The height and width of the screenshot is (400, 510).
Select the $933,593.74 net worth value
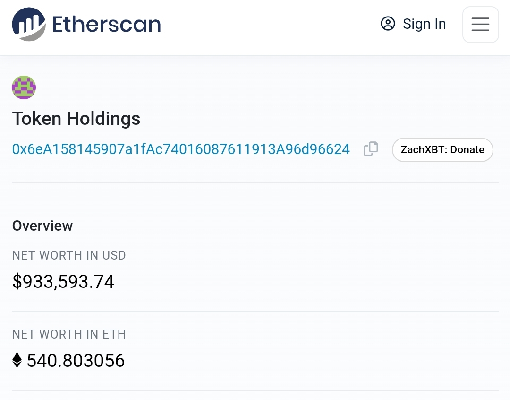coord(63,282)
